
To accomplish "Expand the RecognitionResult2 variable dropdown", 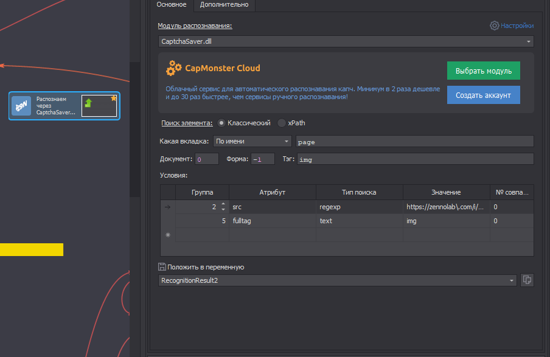I will pyautogui.click(x=512, y=280).
